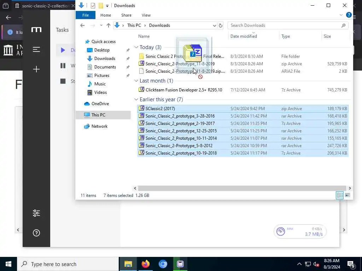
Task: Select Network in navigation pane
Action: click(x=99, y=126)
